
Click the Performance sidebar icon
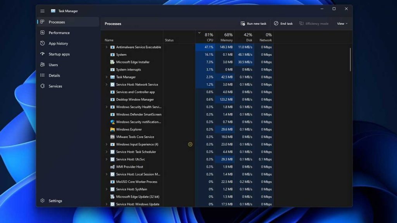click(x=42, y=33)
